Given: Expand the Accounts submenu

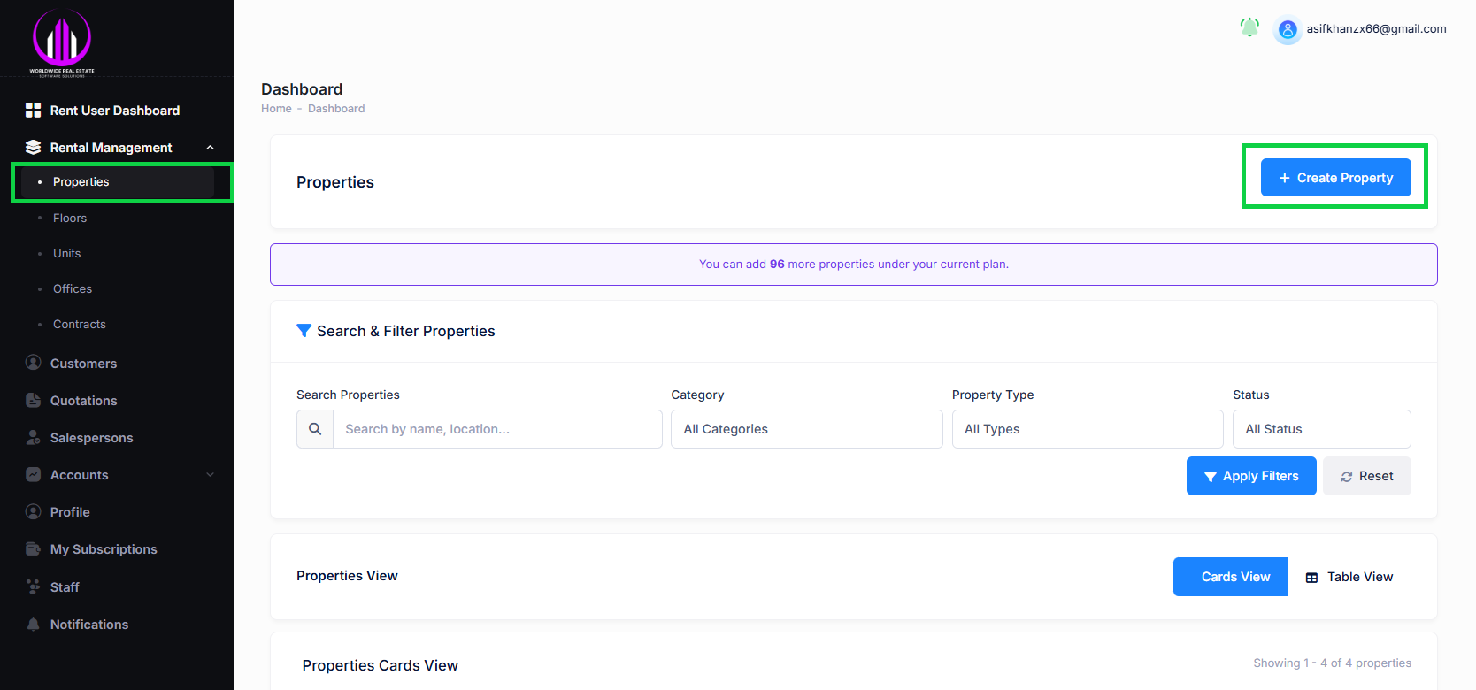Looking at the screenshot, I should coord(210,475).
